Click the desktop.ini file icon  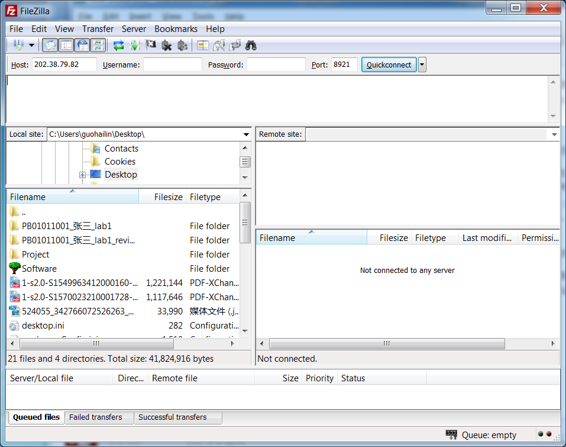tap(14, 326)
